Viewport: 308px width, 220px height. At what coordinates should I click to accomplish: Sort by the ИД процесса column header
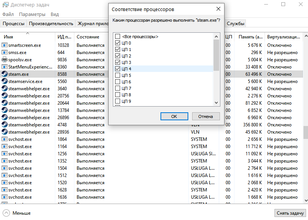(64, 37)
